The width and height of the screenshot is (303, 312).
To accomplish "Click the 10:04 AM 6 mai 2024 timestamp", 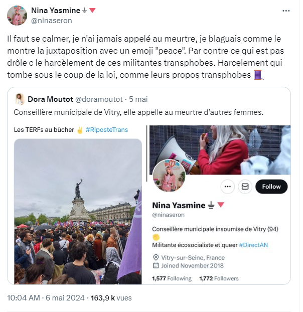I will (x=46, y=298).
